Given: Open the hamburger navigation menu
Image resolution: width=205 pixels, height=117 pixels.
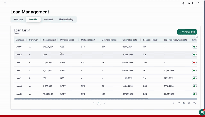Looking at the screenshot, I should pos(5,3).
